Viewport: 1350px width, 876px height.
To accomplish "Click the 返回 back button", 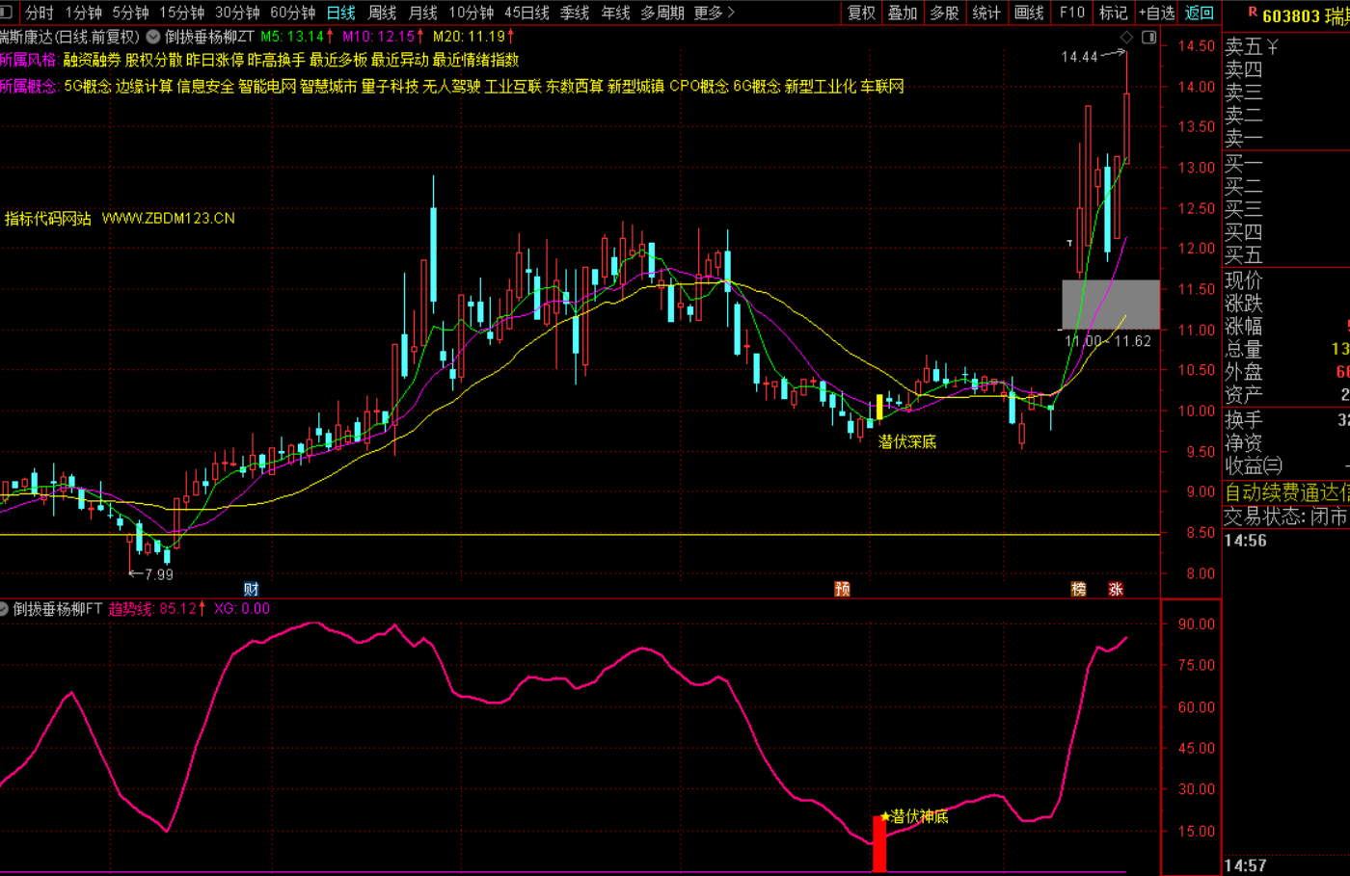I will coord(1199,13).
